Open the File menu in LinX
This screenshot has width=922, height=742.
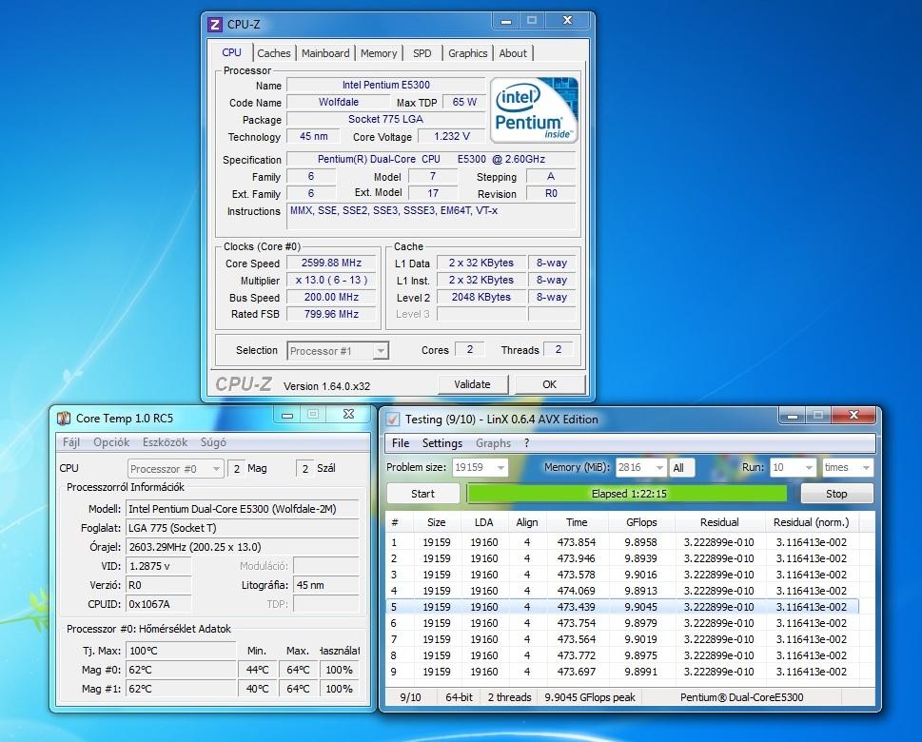401,443
